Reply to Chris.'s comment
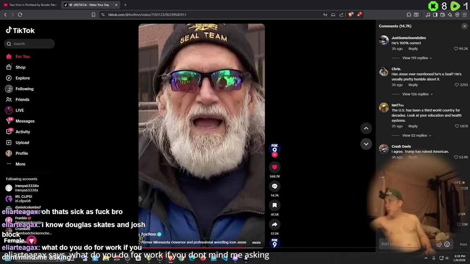470x264 pixels. (413, 85)
